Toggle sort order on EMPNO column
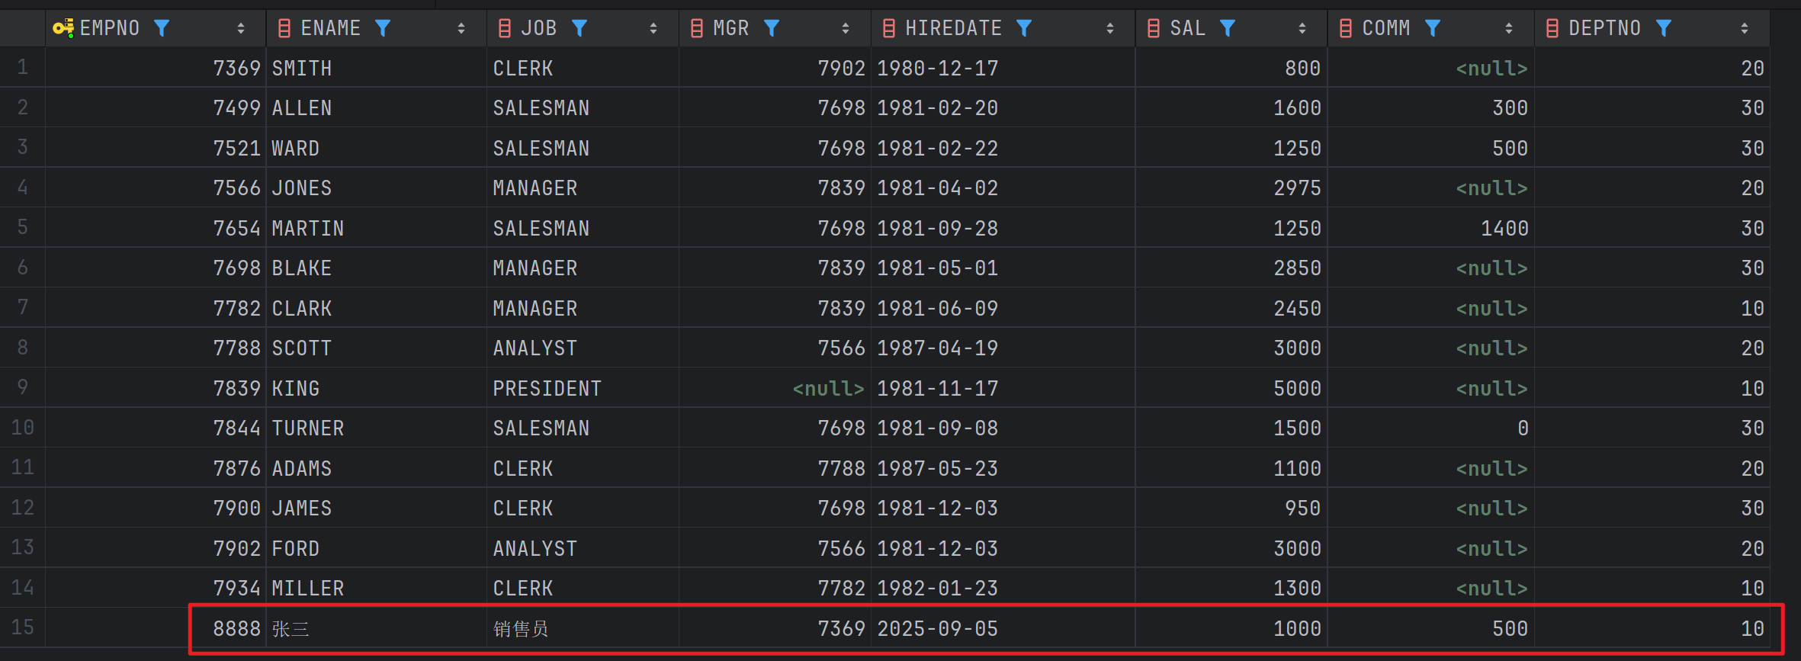1801x661 pixels. click(x=241, y=28)
